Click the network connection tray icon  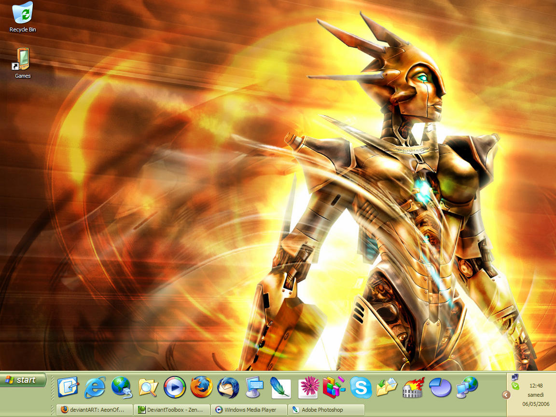coord(515,377)
